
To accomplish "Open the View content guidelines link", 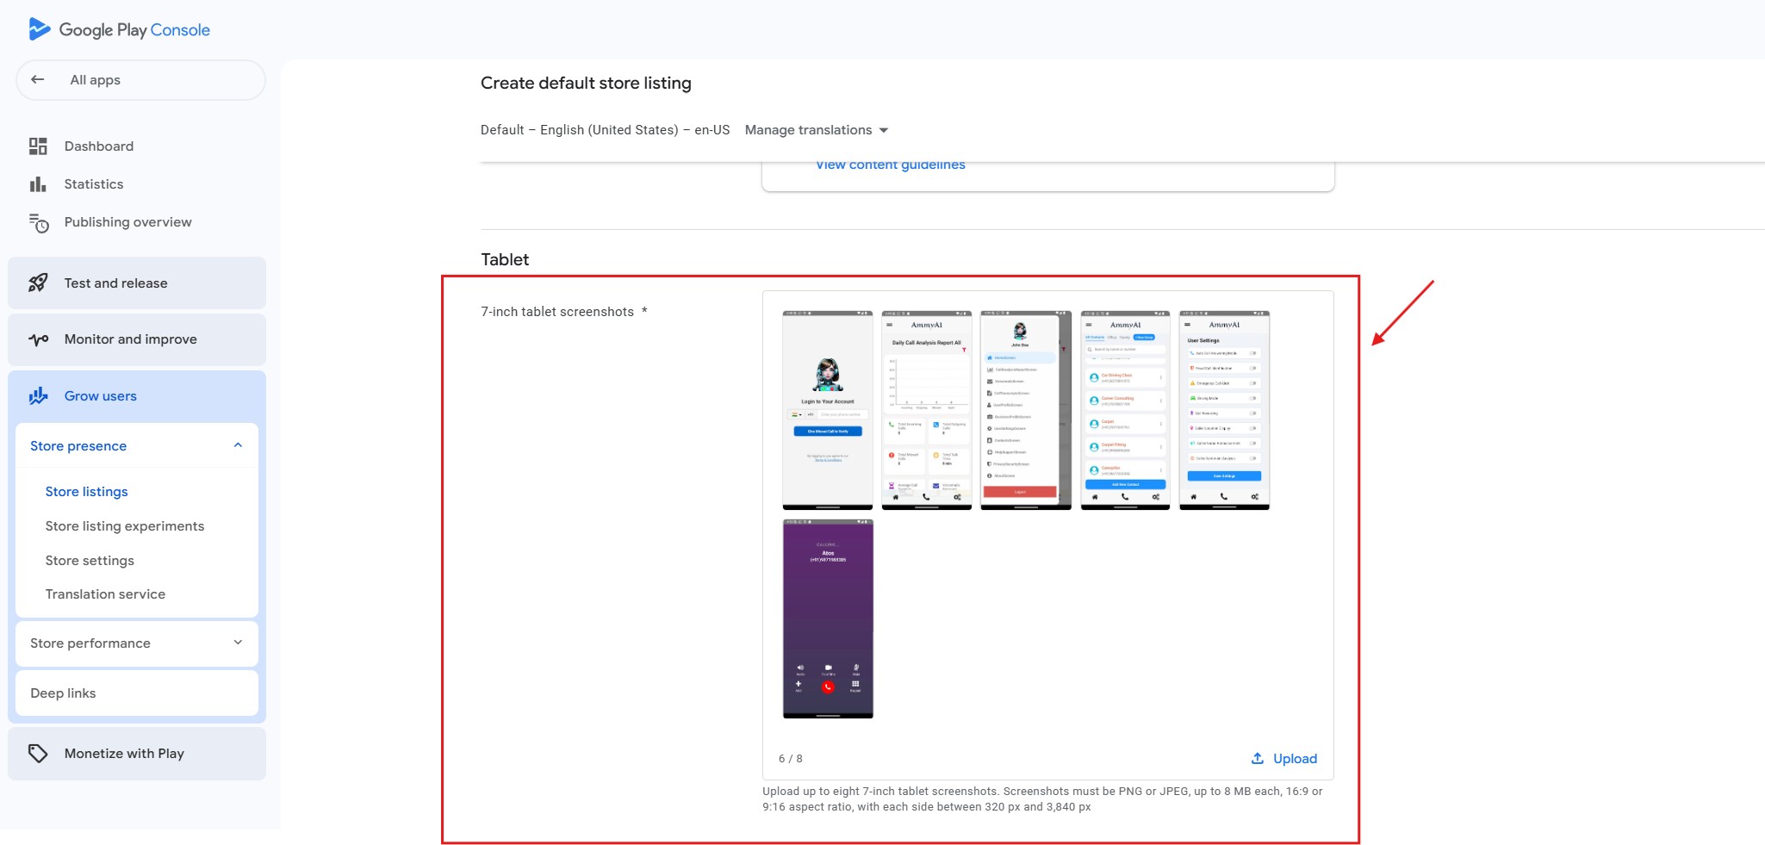I will click(890, 165).
